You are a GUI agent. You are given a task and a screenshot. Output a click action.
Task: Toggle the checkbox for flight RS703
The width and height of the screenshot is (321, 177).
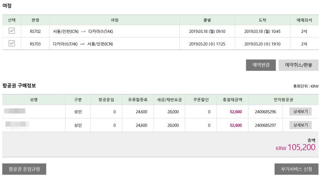coord(11,43)
